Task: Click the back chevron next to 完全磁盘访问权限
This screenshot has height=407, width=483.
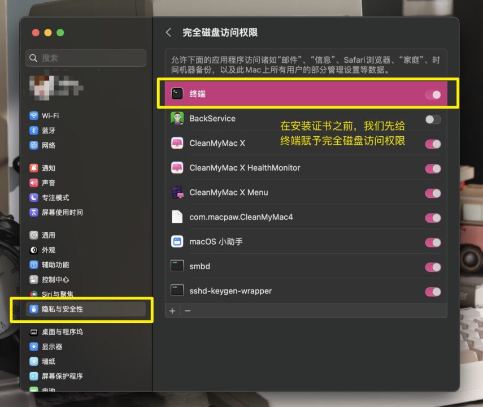Action: pos(168,32)
